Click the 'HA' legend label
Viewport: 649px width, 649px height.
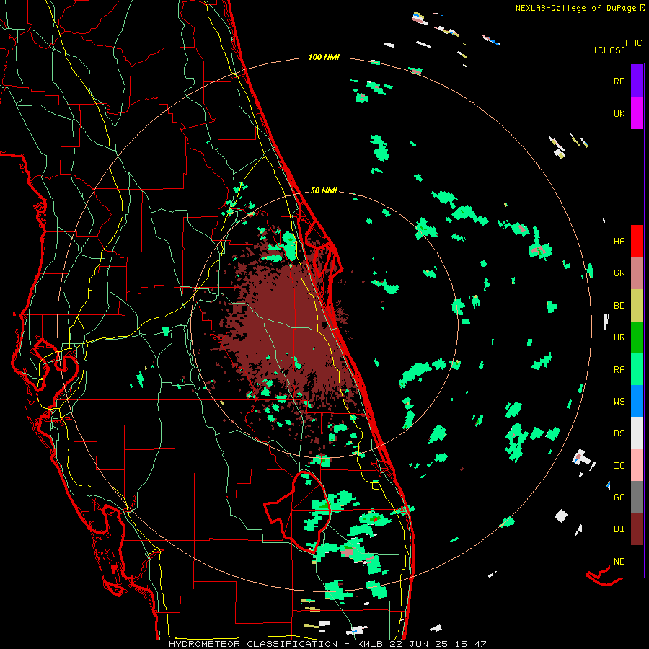[x=619, y=241]
